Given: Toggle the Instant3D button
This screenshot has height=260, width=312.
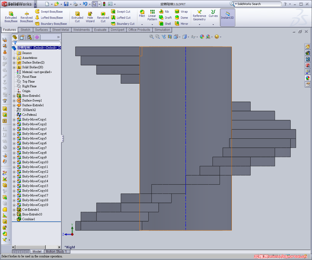Looking at the screenshot, I should tap(227, 17).
